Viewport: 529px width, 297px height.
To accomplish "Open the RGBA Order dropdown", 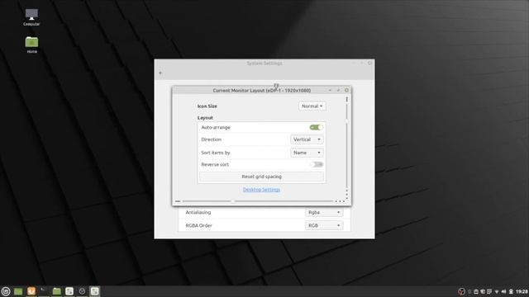I will point(324,225).
